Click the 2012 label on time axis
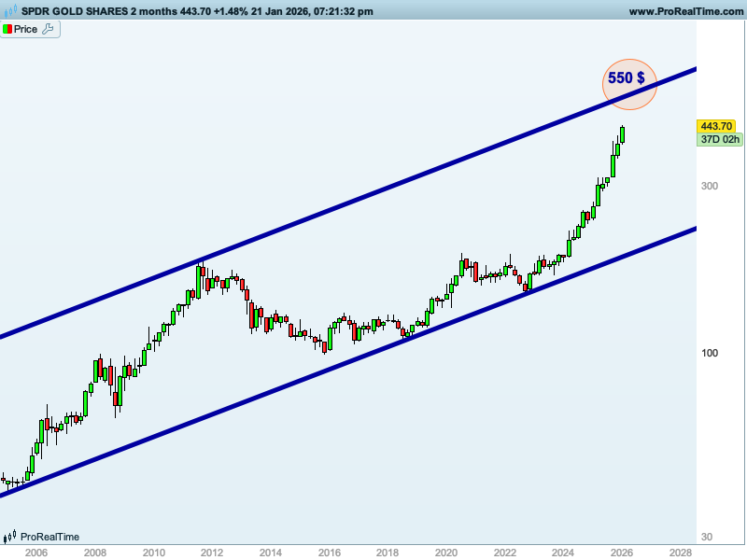 click(x=212, y=553)
